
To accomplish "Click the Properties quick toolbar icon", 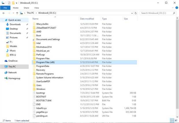I will (x=9, y=3).
